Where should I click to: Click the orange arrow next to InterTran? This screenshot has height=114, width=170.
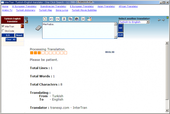[22, 26]
